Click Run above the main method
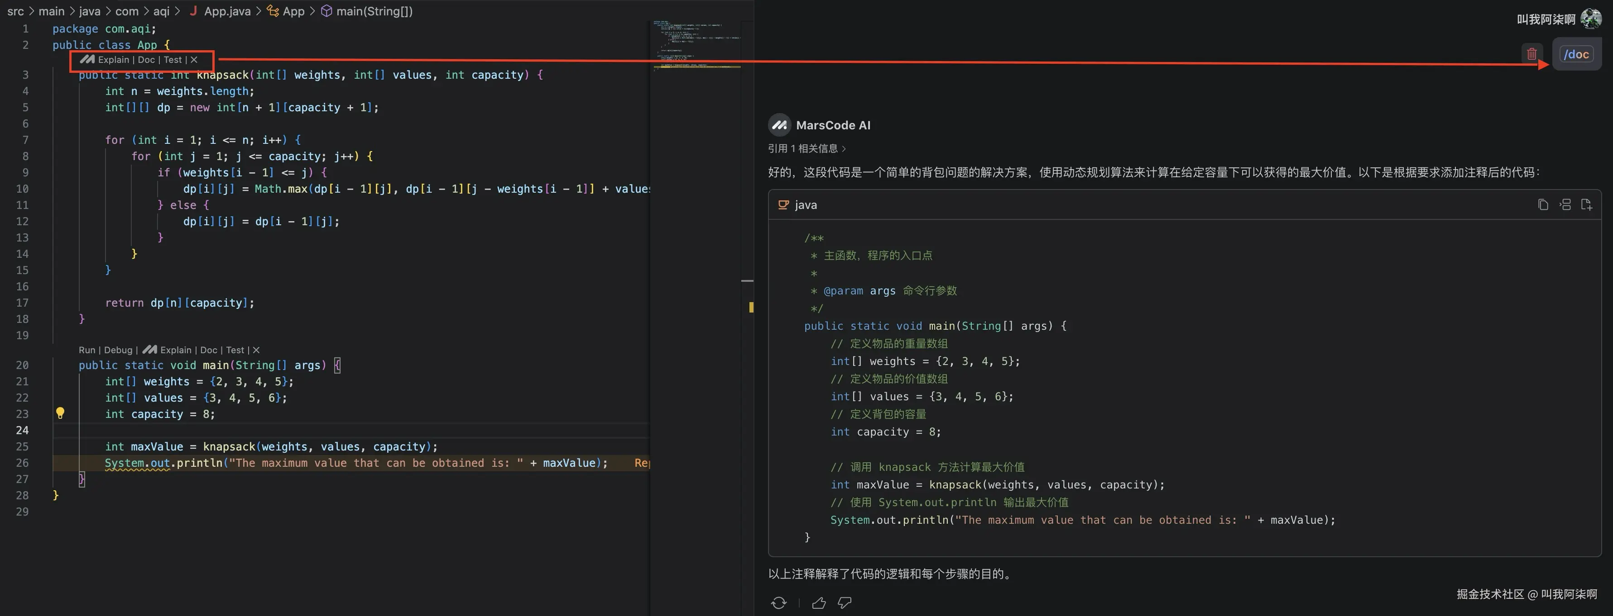Image resolution: width=1613 pixels, height=616 pixels. (x=87, y=350)
